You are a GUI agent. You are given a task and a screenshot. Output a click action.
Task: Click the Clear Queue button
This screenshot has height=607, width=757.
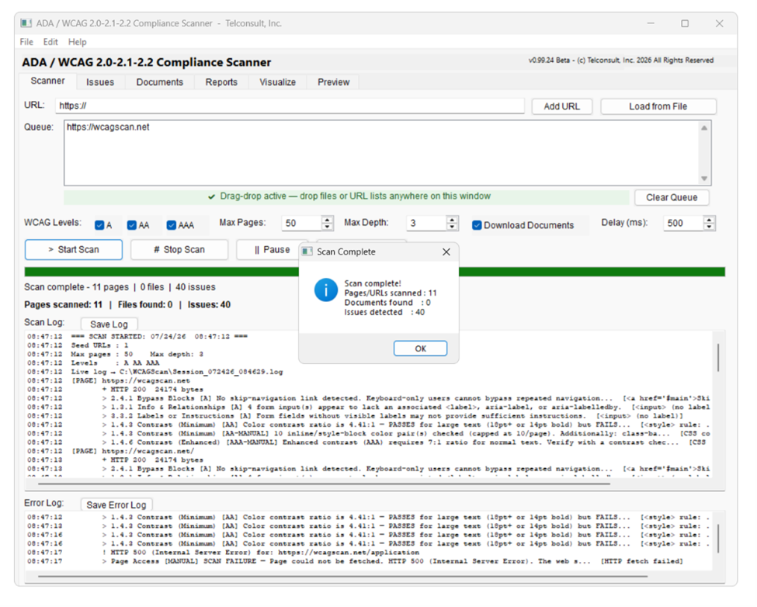(x=672, y=197)
